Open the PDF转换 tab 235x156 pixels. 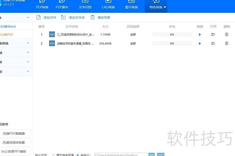pyautogui.click(x=42, y=6)
